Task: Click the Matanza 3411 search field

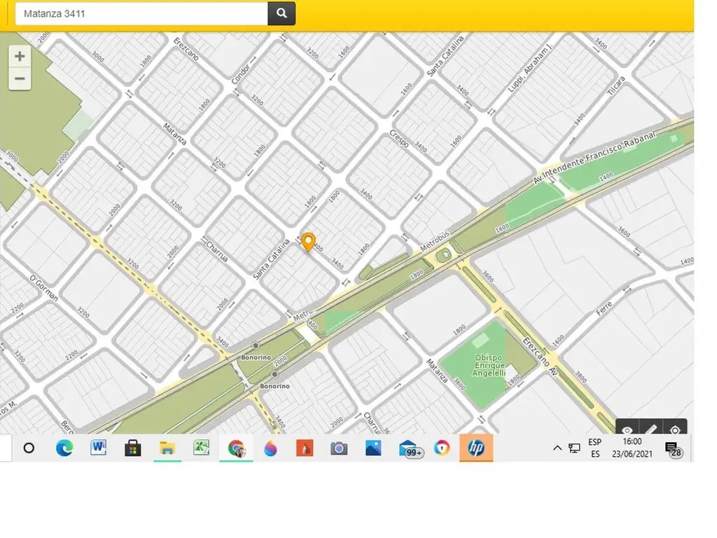Action: (141, 13)
